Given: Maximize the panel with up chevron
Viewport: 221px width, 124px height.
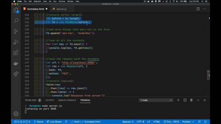Looking at the screenshot, I should tap(198, 100).
